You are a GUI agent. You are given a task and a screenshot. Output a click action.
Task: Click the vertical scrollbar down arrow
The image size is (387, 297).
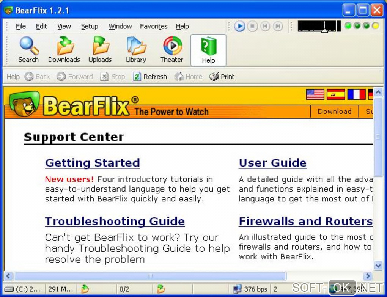point(378,266)
